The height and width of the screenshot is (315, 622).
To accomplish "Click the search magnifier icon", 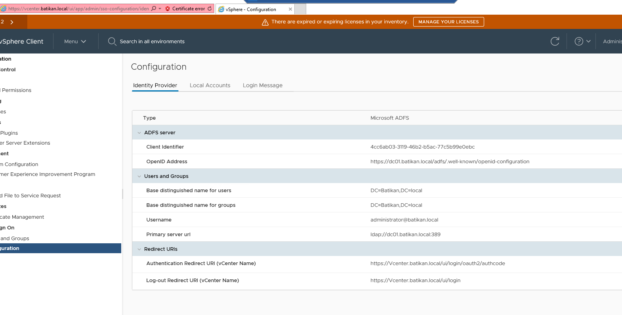I will tap(112, 41).
